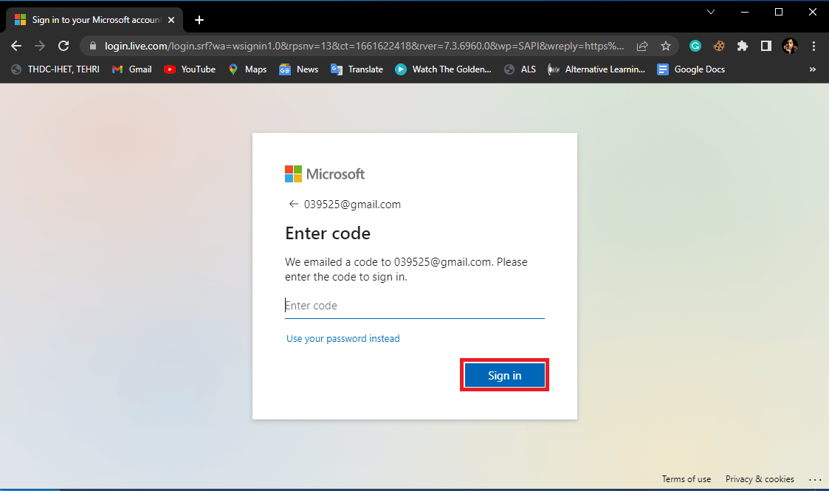Click the browser forward arrow
829x491 pixels.
point(40,46)
